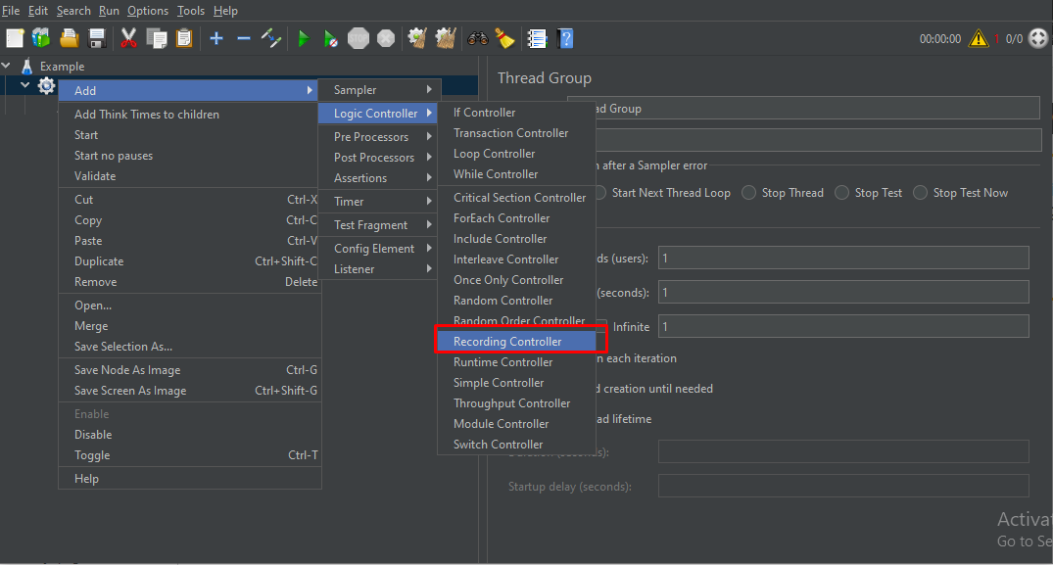Open the Run menu
Viewport: 1053px width, 565px height.
click(109, 11)
